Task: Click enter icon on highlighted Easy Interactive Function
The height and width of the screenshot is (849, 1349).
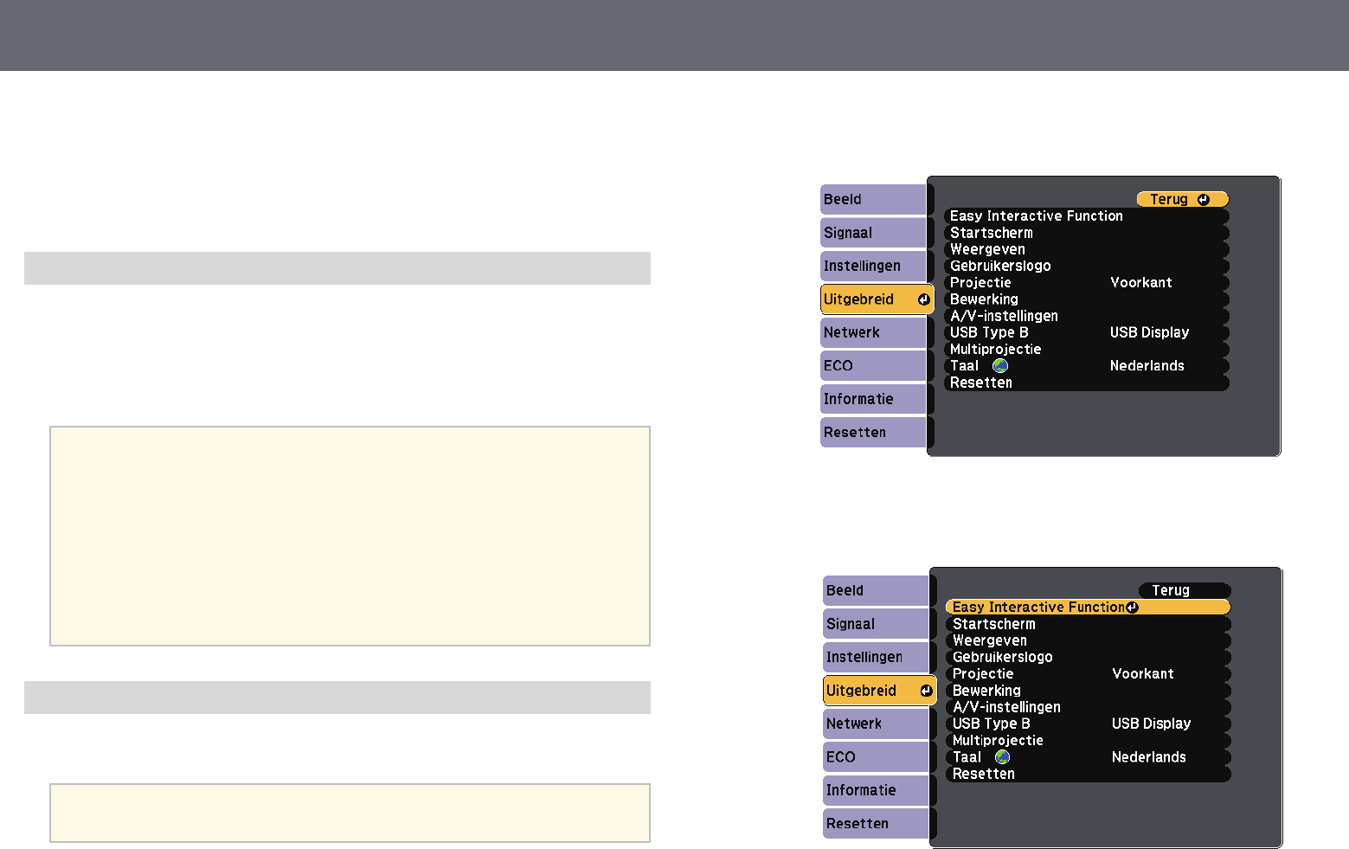Action: (1133, 608)
